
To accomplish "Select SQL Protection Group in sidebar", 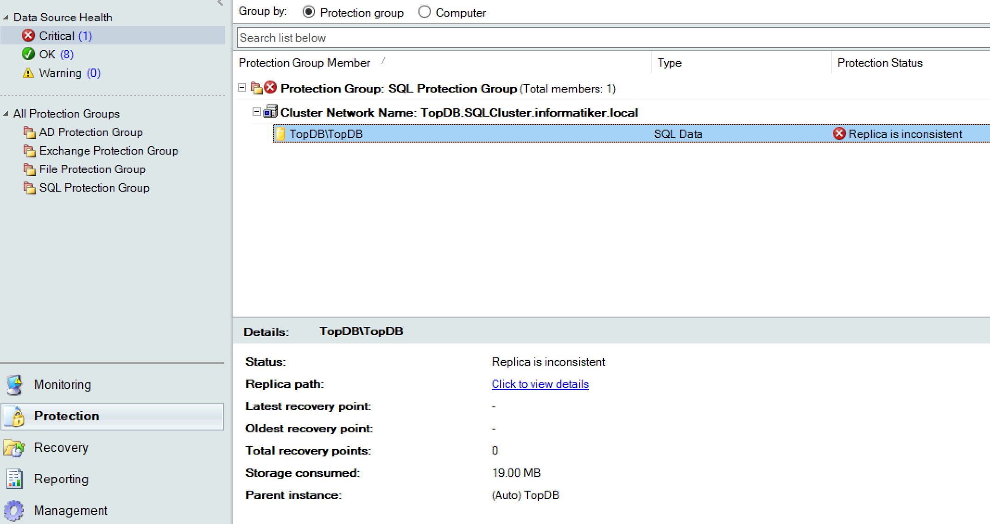I will (x=94, y=188).
